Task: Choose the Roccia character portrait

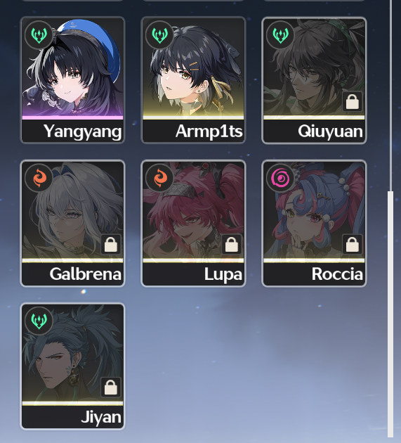Action: 314,212
